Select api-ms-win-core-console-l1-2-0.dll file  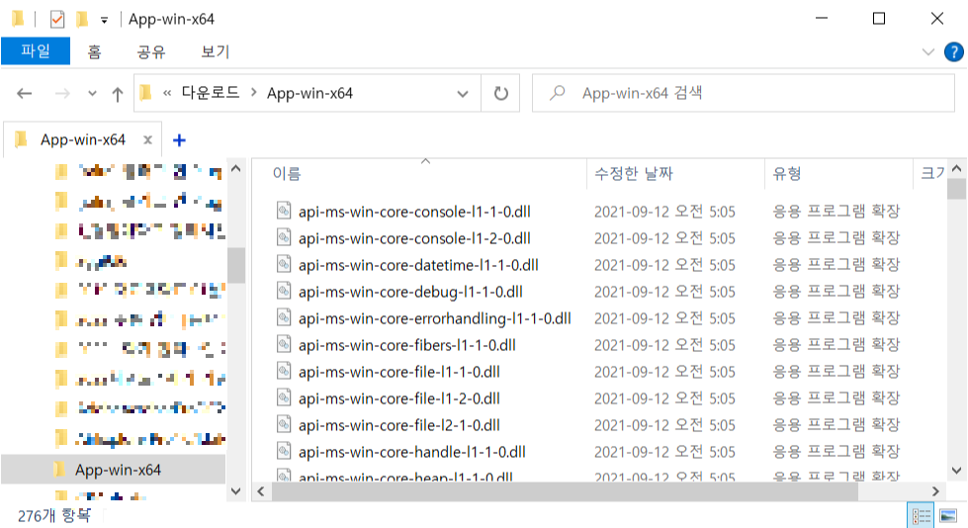pos(414,238)
